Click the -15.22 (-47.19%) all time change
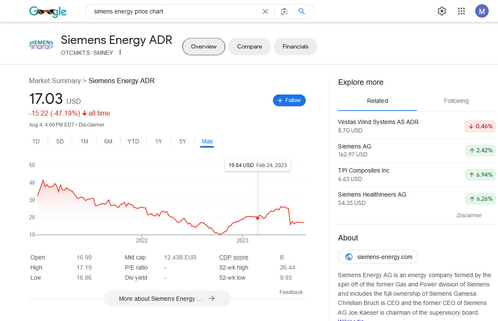This screenshot has width=498, height=321. (70, 113)
